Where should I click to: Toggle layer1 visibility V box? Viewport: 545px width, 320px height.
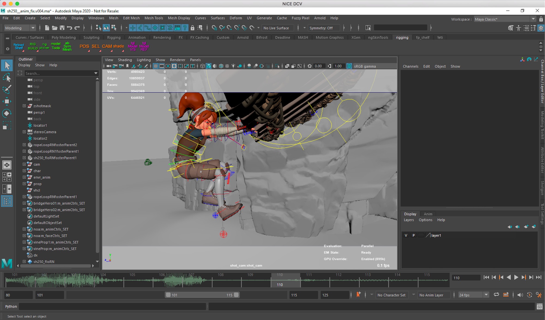click(406, 235)
